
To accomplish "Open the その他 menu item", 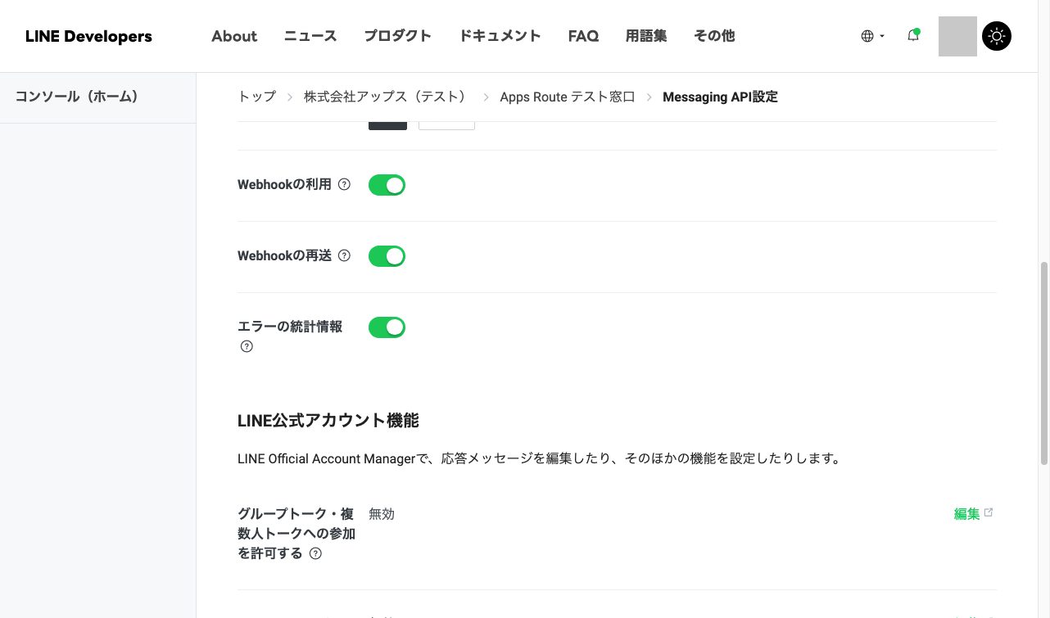I will pyautogui.click(x=714, y=36).
